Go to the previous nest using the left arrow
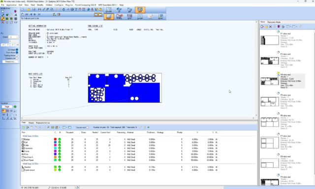Image resolution: width=315 pixels, height=189 pixels. click(31, 14)
